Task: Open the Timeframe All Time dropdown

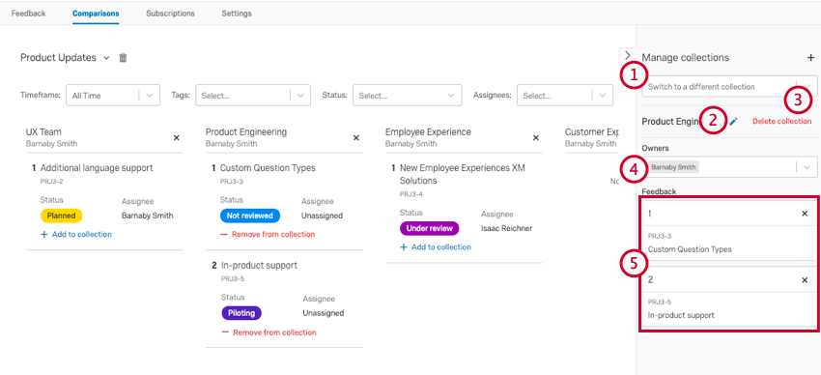Action: point(113,96)
